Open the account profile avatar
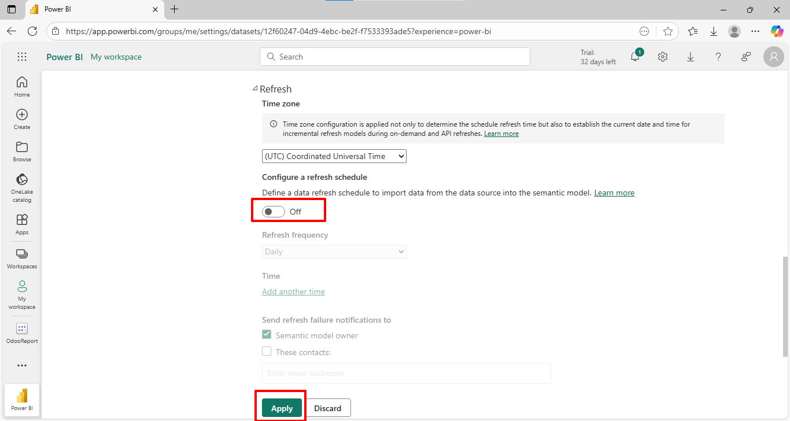Image resolution: width=790 pixels, height=421 pixels. click(x=774, y=57)
